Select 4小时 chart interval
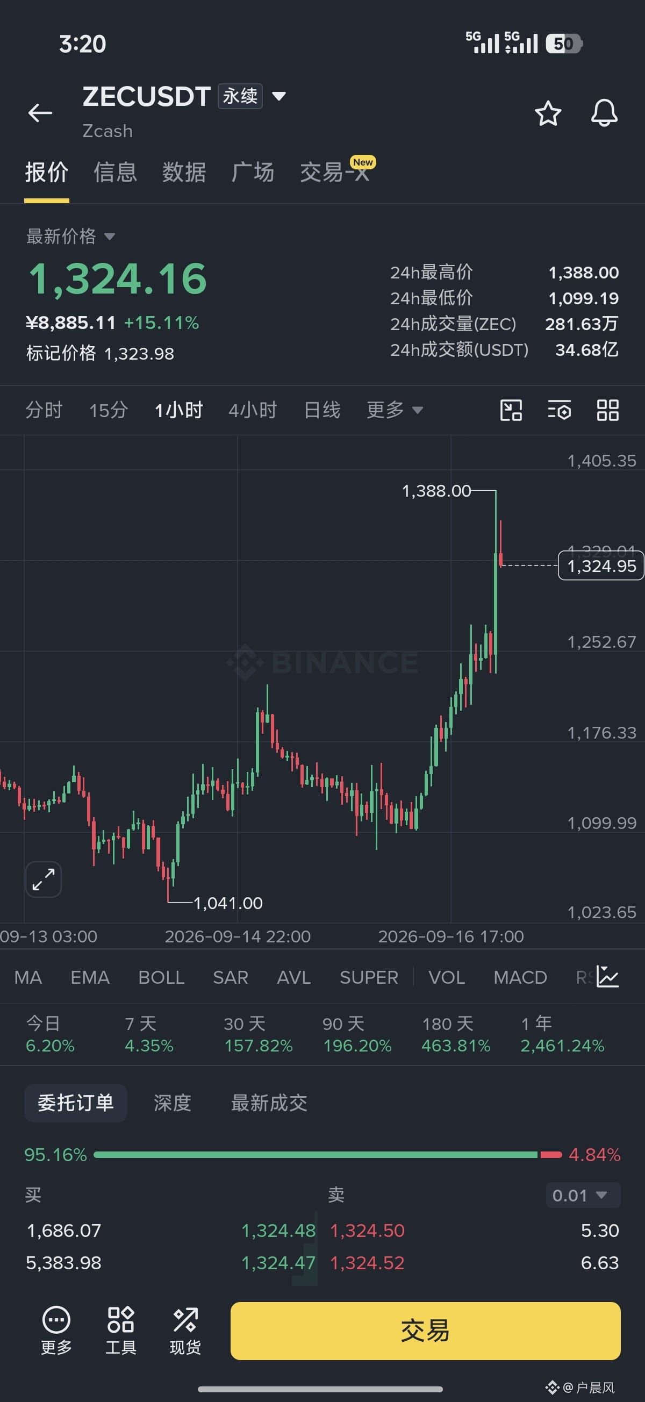This screenshot has width=645, height=1402. pos(253,410)
